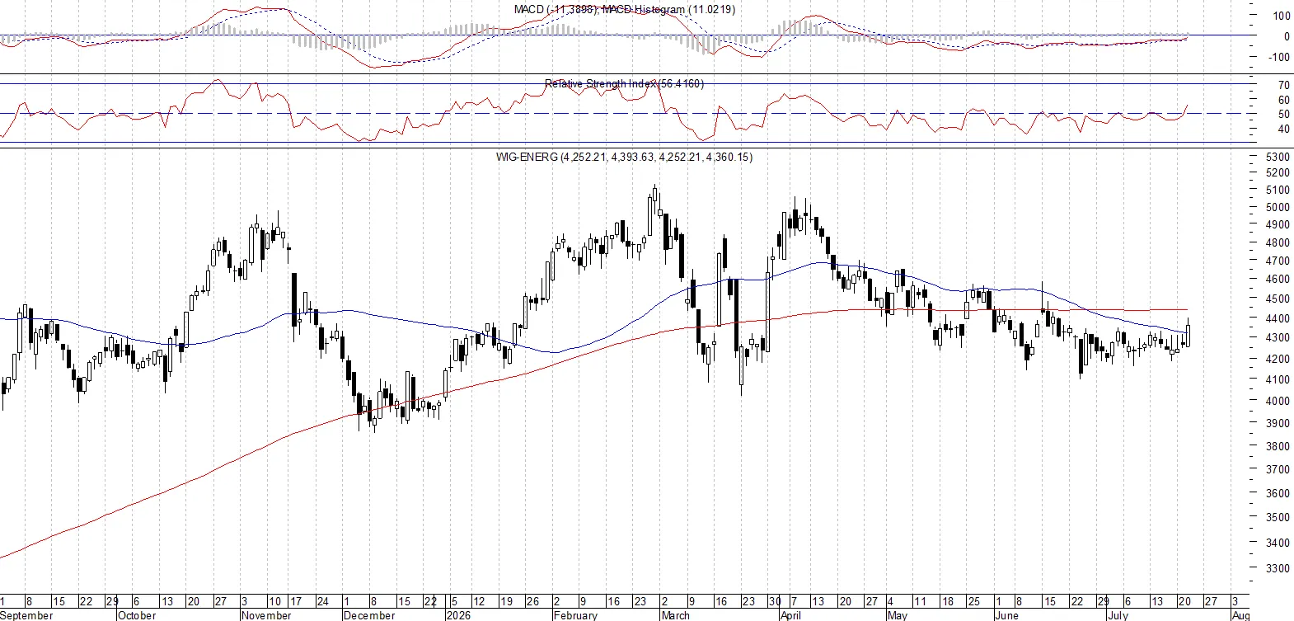1294x621 pixels.
Task: Select the March month label on time axis
Action: click(x=676, y=615)
